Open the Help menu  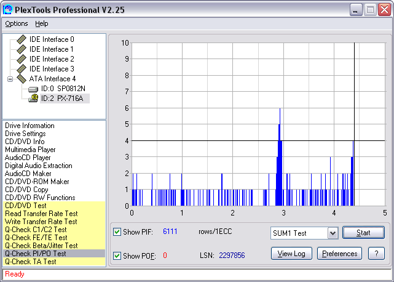click(x=41, y=23)
